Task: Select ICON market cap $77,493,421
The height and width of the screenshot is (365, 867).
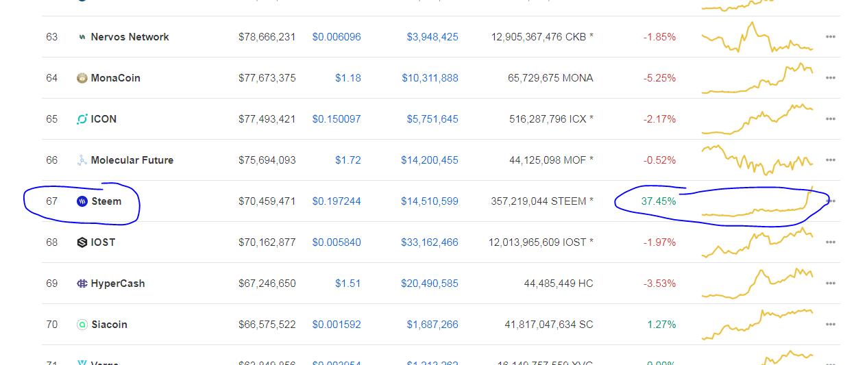Action: pyautogui.click(x=267, y=119)
